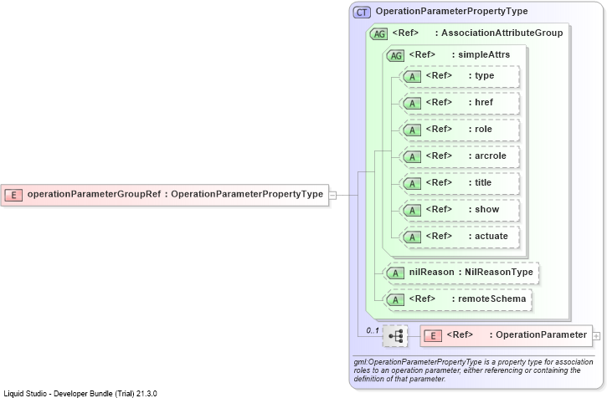Click the A icon of href attribute
The width and height of the screenshot is (607, 398).
(412, 104)
